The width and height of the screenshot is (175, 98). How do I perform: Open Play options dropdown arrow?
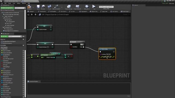click(98, 7)
